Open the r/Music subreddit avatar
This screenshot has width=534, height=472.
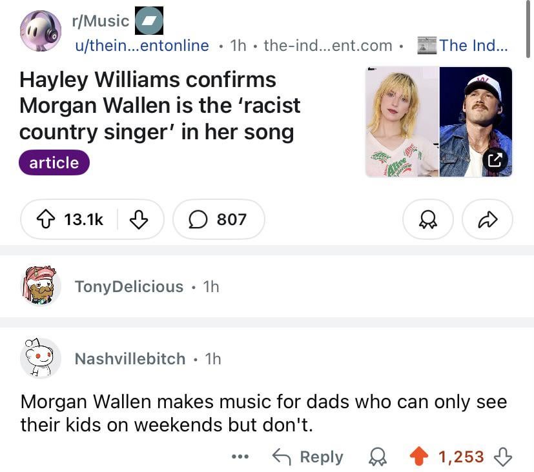point(41,31)
